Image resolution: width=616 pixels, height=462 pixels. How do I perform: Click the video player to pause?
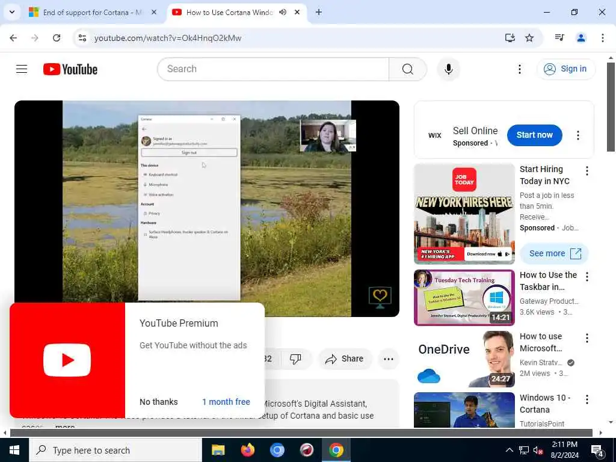coord(207,208)
